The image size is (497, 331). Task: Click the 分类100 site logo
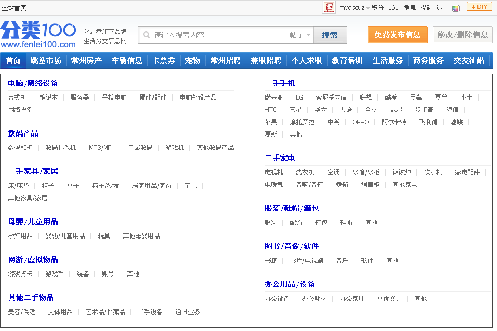tap(39, 34)
